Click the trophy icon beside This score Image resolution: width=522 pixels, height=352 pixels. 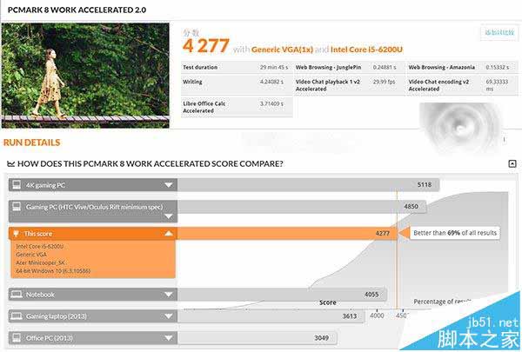tap(16, 234)
